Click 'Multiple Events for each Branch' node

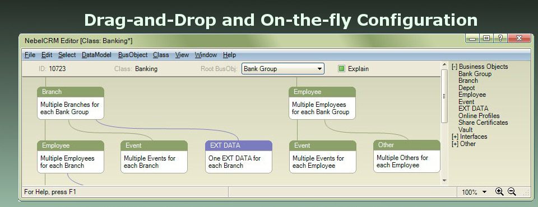pos(154,157)
